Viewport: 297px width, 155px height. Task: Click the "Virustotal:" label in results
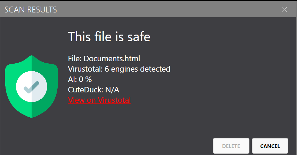85,69
